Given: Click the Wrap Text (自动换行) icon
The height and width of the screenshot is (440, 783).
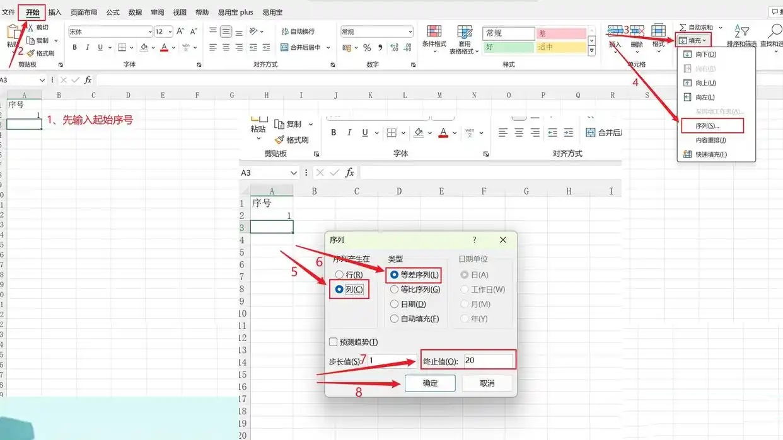Looking at the screenshot, I should [276, 31].
